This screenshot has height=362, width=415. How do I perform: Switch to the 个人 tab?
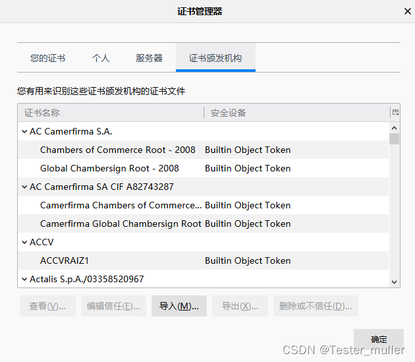tap(101, 58)
